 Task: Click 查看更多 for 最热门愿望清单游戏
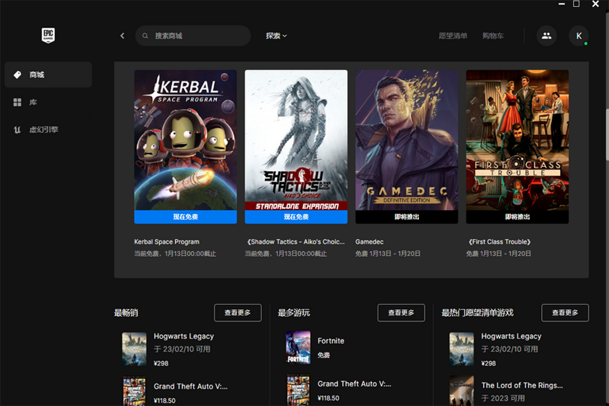tap(565, 313)
